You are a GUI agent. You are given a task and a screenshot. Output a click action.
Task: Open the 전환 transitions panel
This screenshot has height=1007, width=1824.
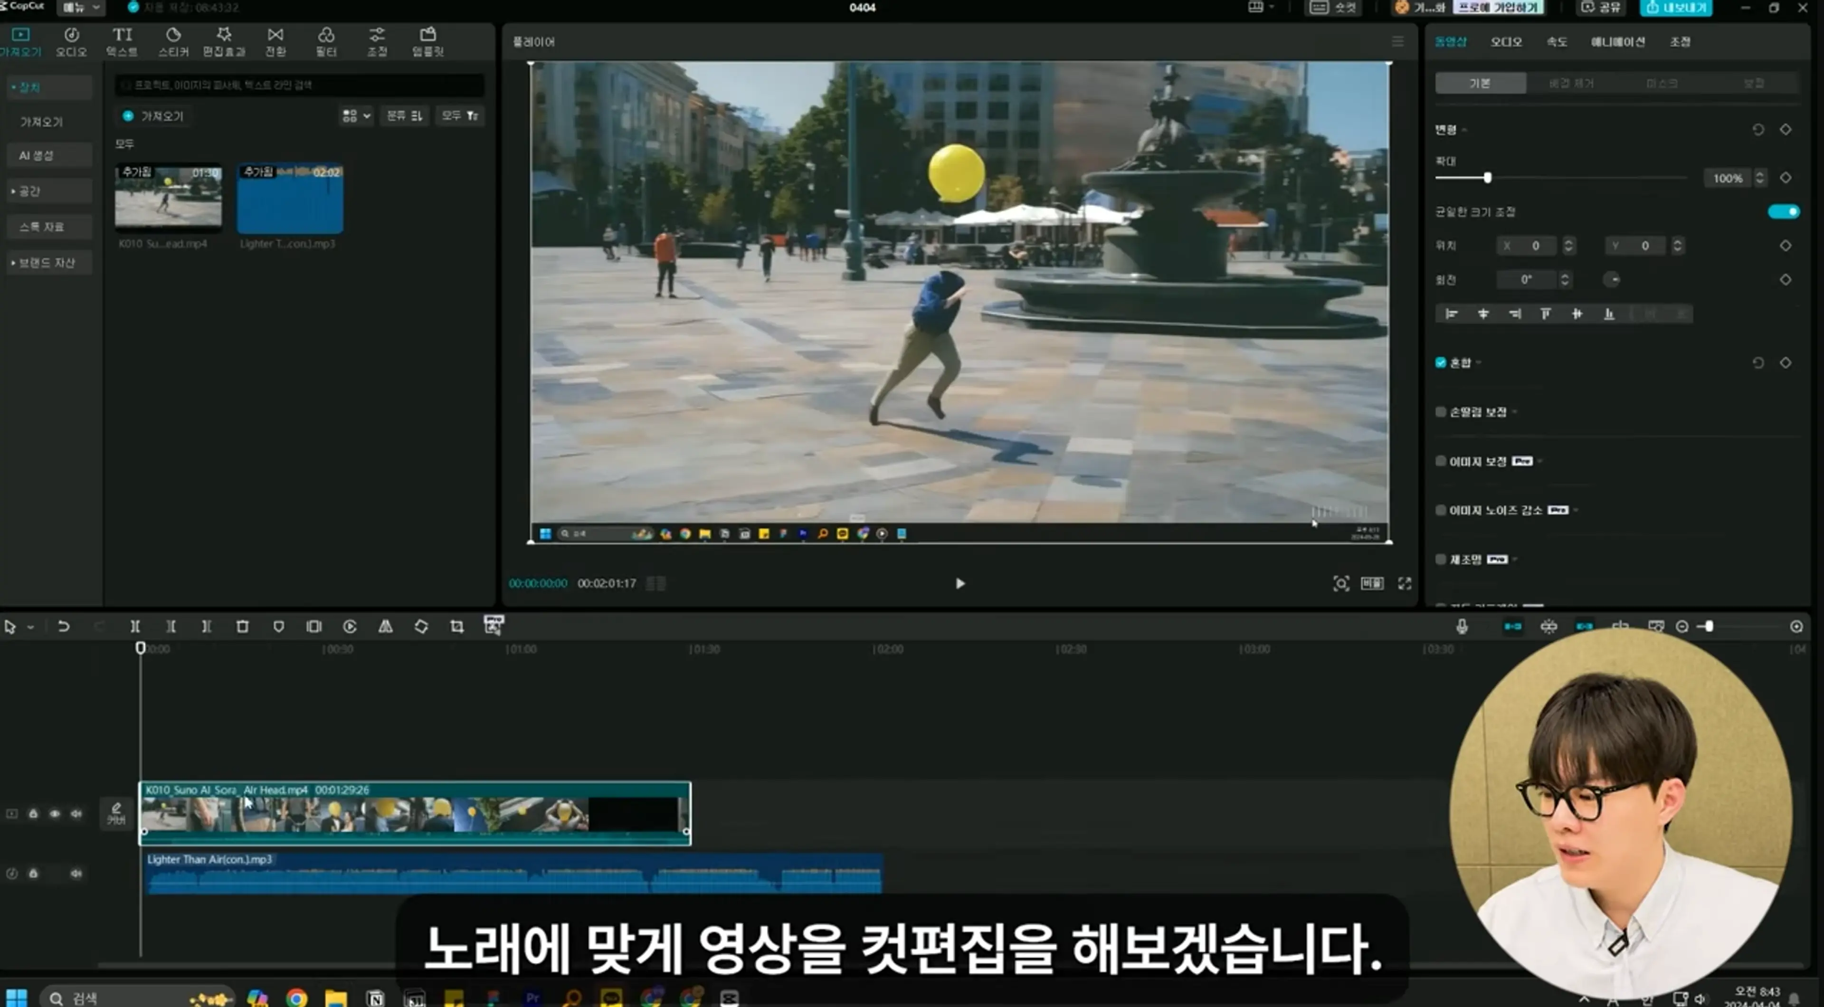point(275,42)
